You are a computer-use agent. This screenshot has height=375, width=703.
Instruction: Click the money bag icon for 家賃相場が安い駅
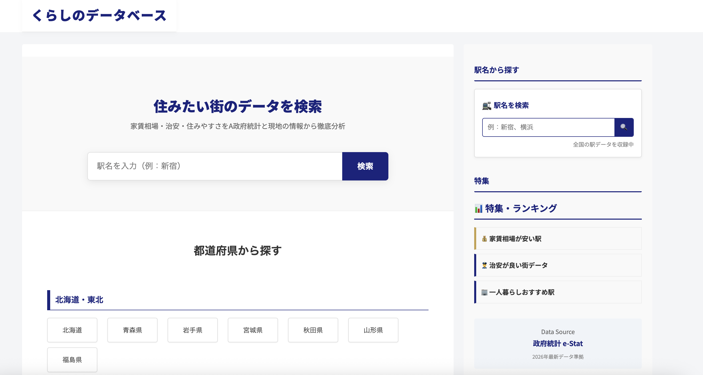(485, 238)
